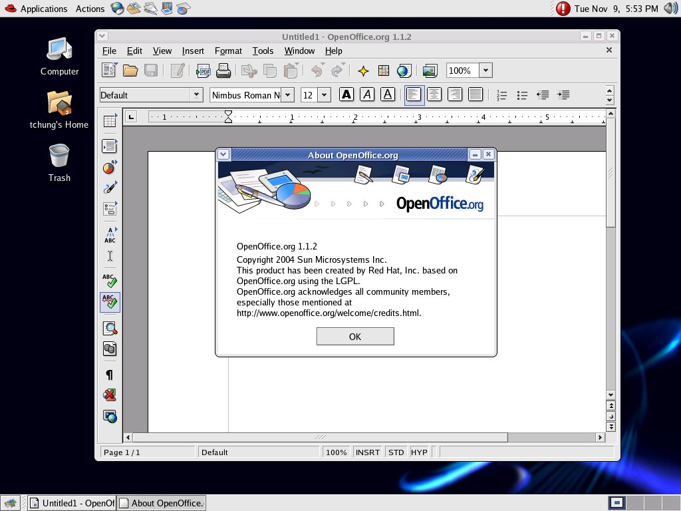Open a file with the folder icon

130,71
